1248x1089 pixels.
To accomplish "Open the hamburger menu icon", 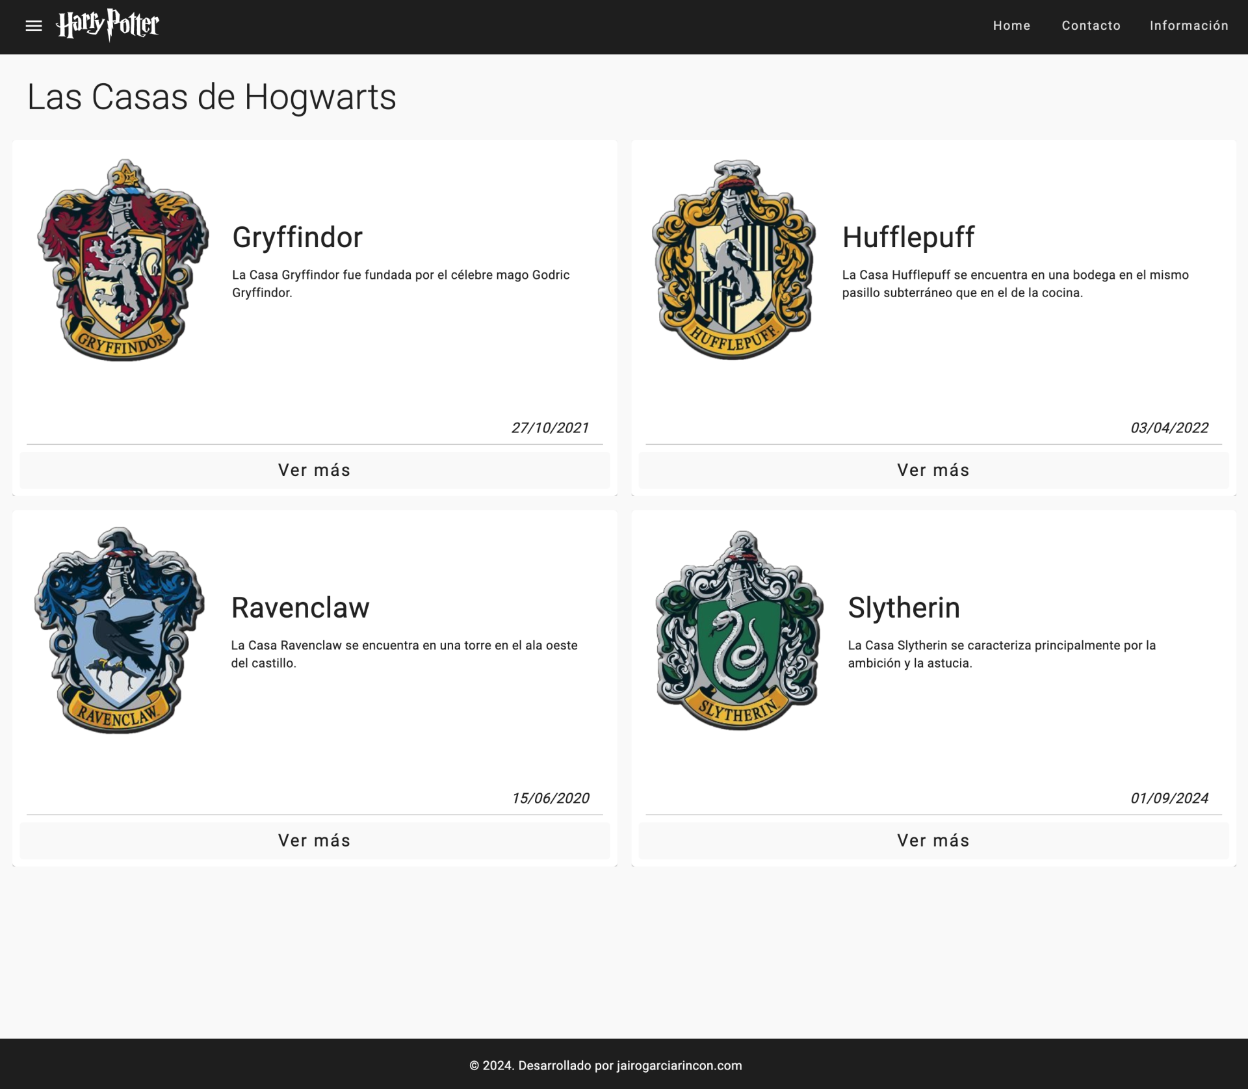I will 34,26.
